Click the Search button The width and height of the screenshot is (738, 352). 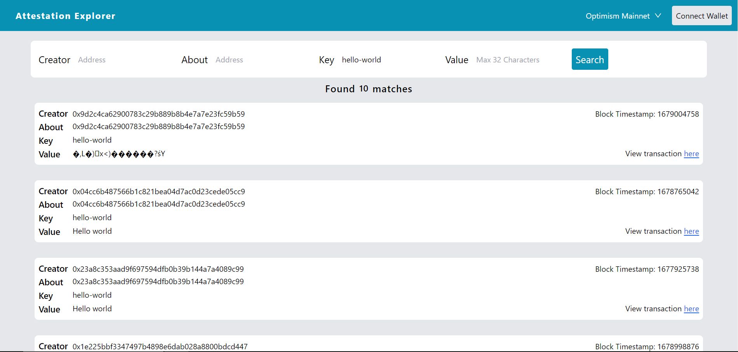(590, 59)
